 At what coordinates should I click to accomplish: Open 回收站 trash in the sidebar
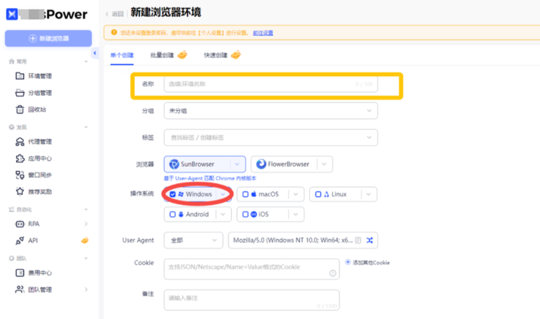[x=37, y=110]
